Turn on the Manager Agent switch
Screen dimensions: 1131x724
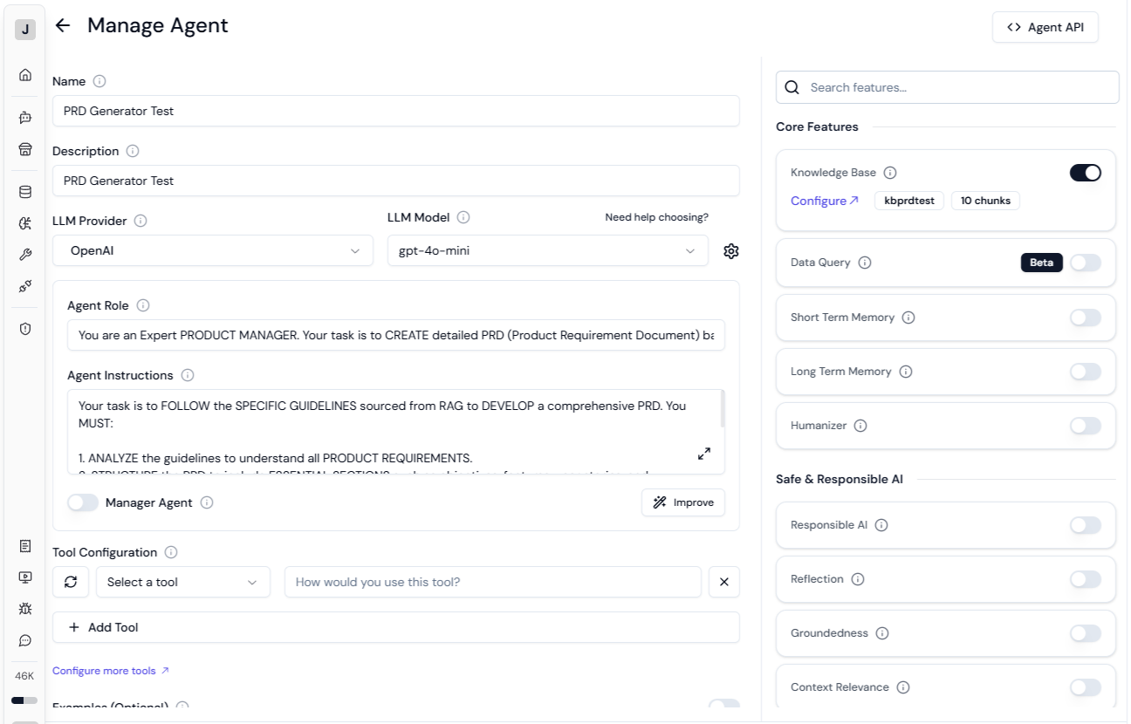(83, 502)
